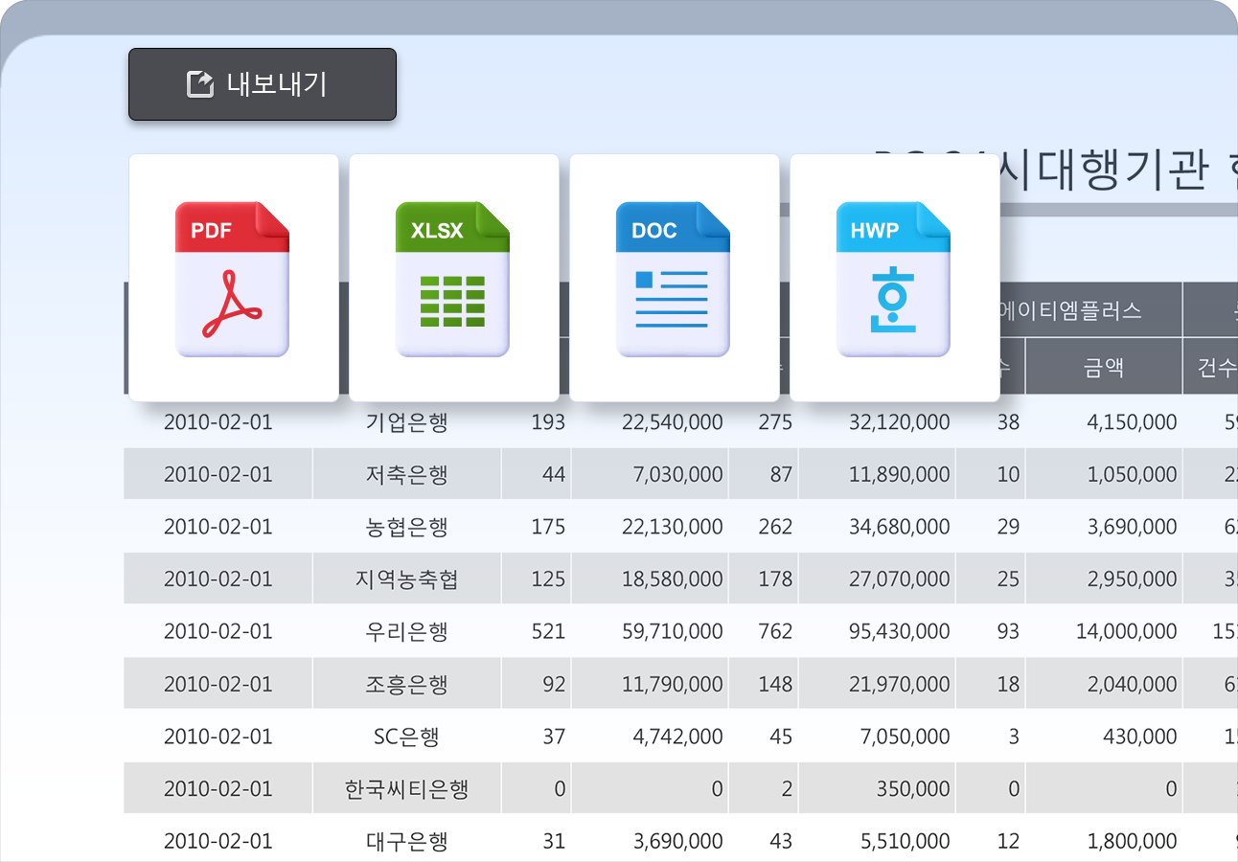Choose the XLSX spreadsheet export icon
The height and width of the screenshot is (862, 1238).
click(452, 279)
